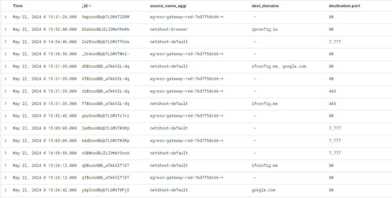392x198 pixels.
Task: Click the ascending sort arrow beside _id
Action: [90, 6]
